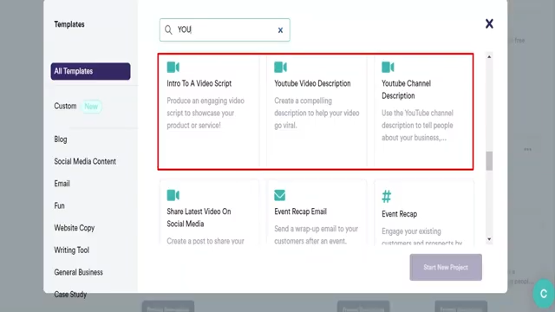The image size is (555, 312).
Task: Select the Email category
Action: click(x=62, y=184)
